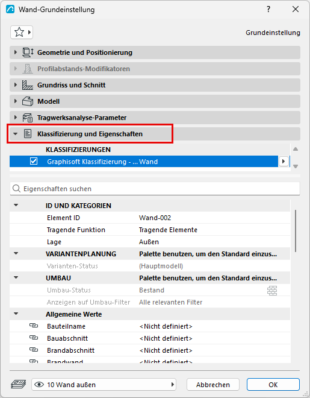Expand the Tragwerksanalyse-Parameter panel
The width and height of the screenshot is (310, 398).
pos(16,118)
